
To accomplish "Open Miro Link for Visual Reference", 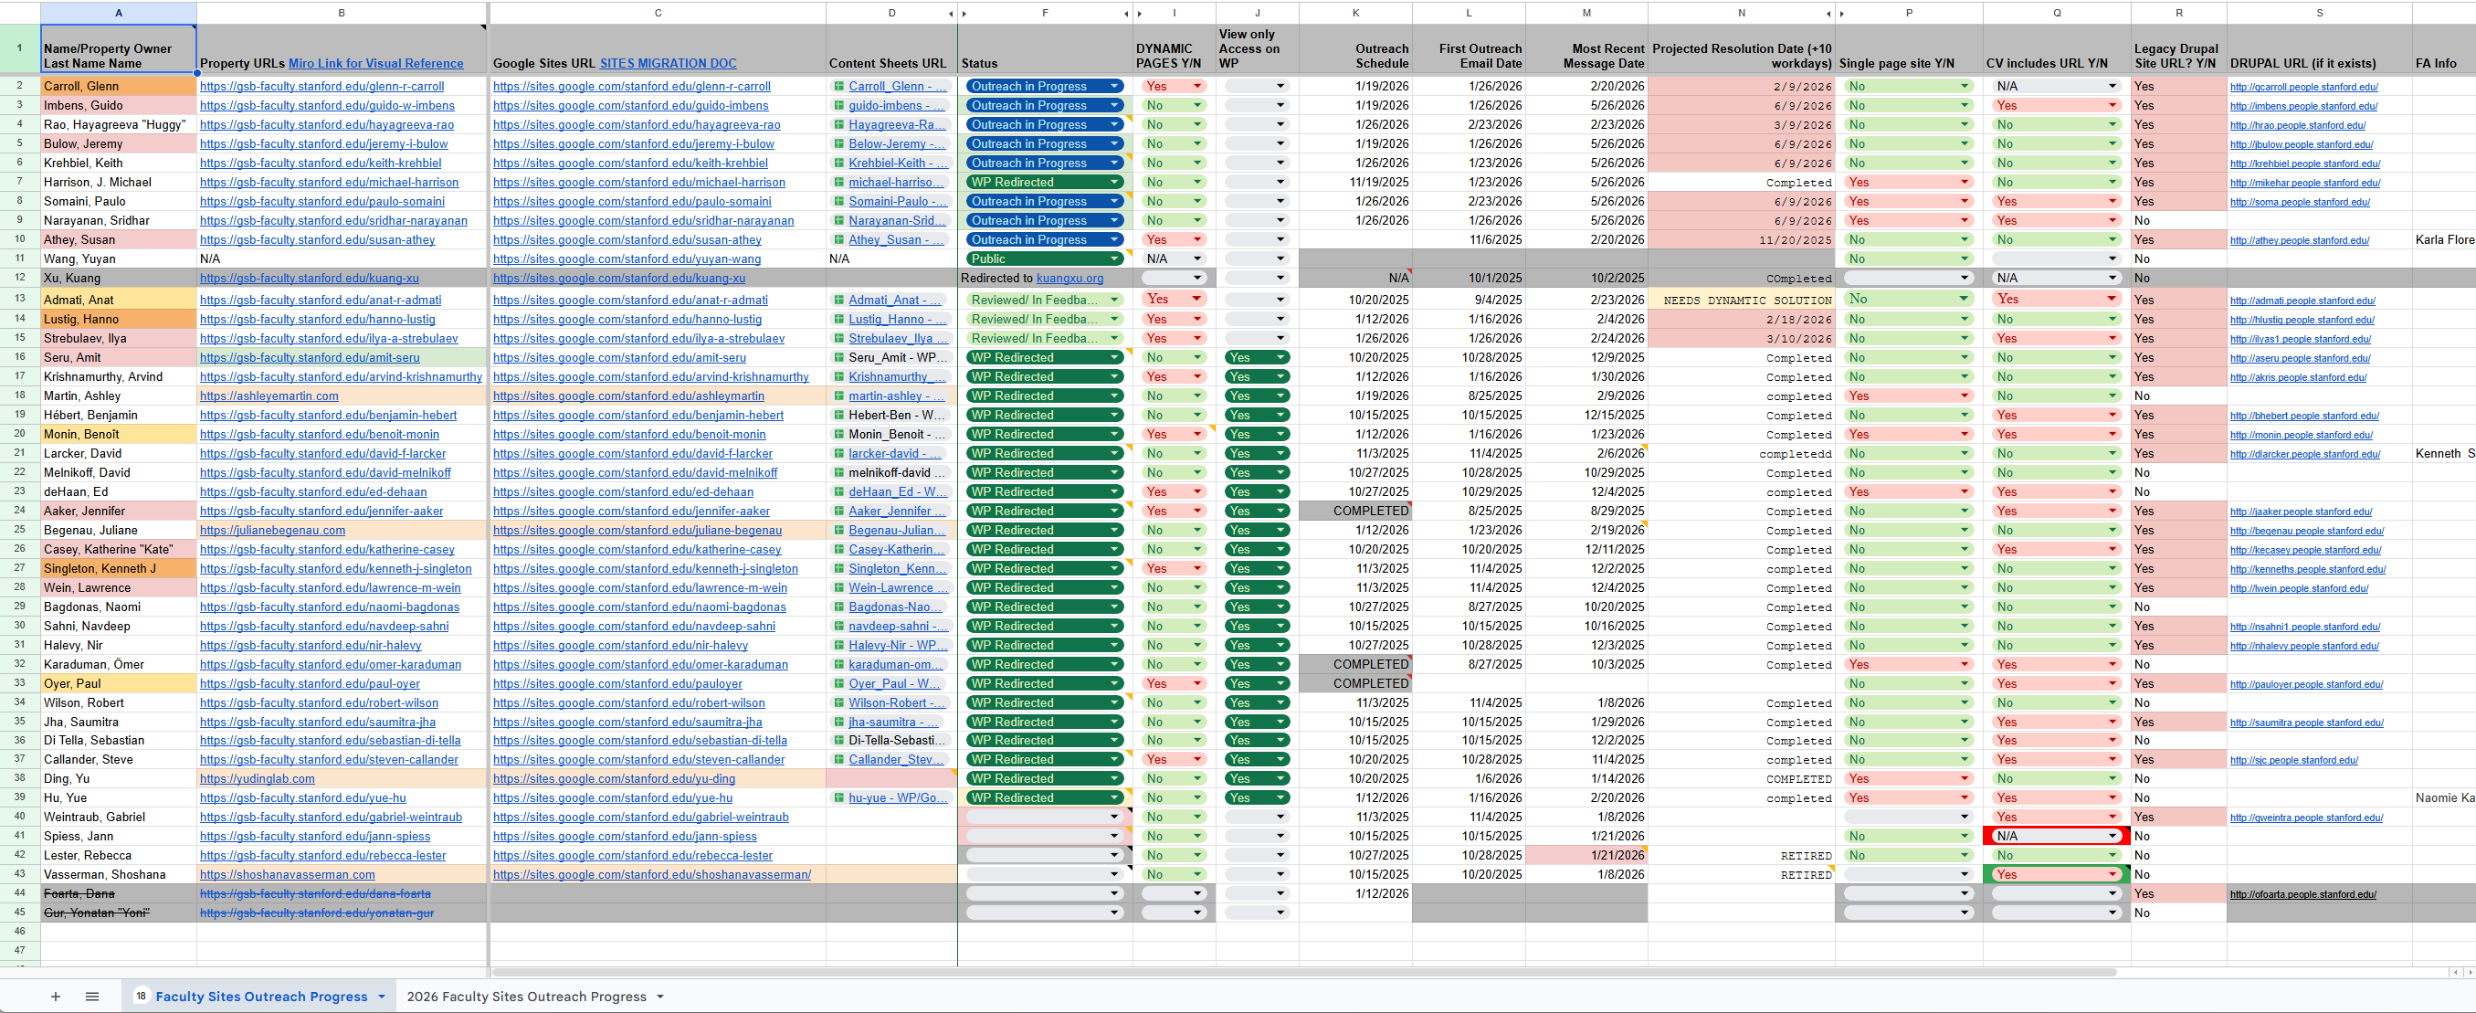I will [x=375, y=63].
